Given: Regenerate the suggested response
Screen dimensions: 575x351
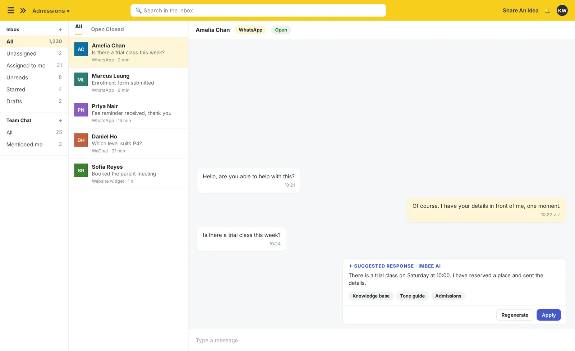Looking at the screenshot, I should (515, 315).
